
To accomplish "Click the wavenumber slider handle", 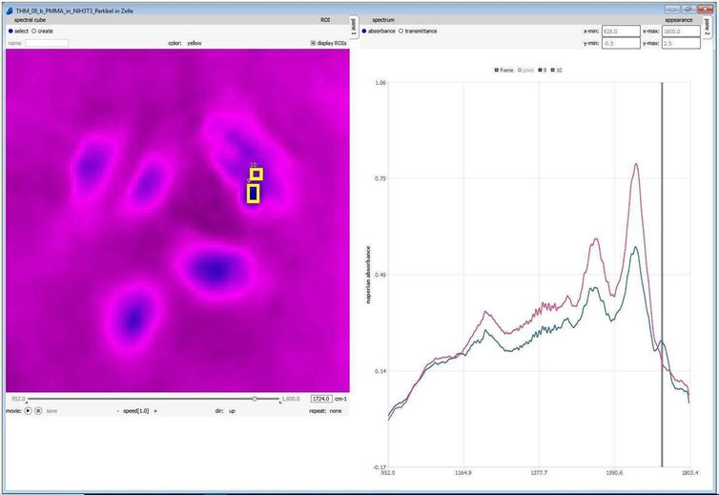I will (255, 399).
